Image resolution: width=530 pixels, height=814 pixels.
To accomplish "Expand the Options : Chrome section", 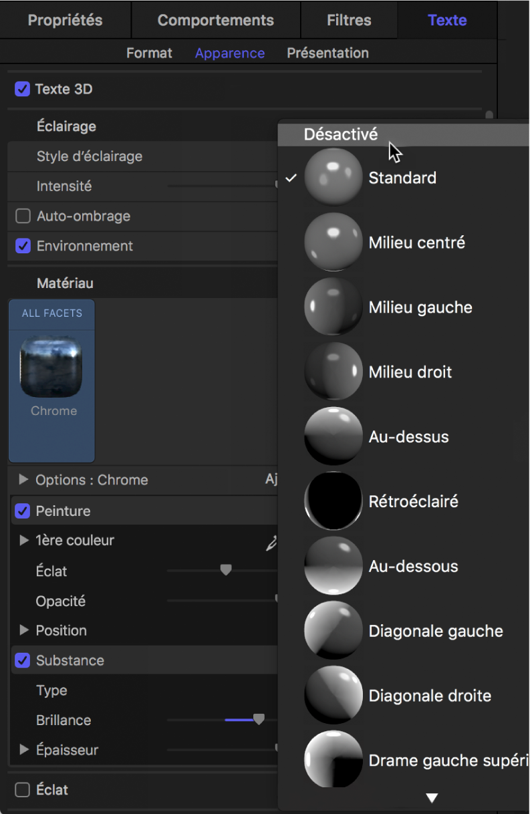I will click(24, 479).
